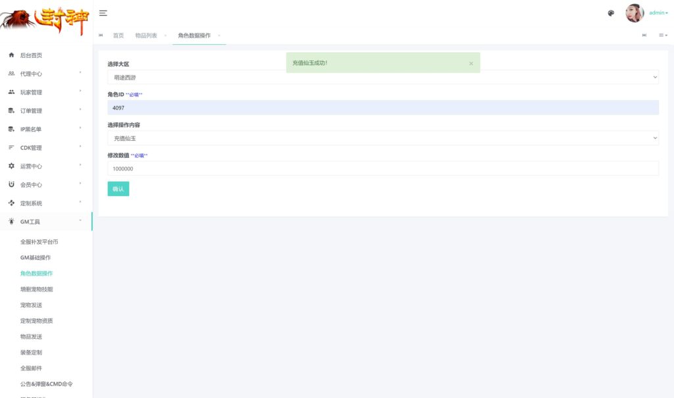Click the 后台首页 home icon
This screenshot has height=398, width=674.
click(11, 55)
